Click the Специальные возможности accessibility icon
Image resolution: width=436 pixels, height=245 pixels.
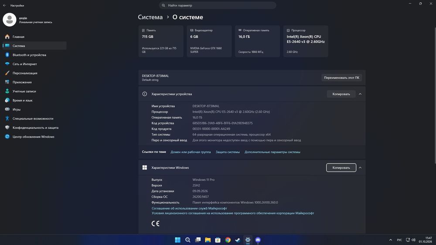click(x=7, y=118)
